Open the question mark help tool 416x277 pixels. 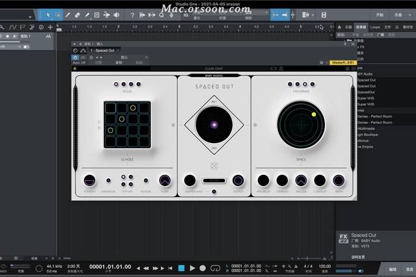point(133,15)
